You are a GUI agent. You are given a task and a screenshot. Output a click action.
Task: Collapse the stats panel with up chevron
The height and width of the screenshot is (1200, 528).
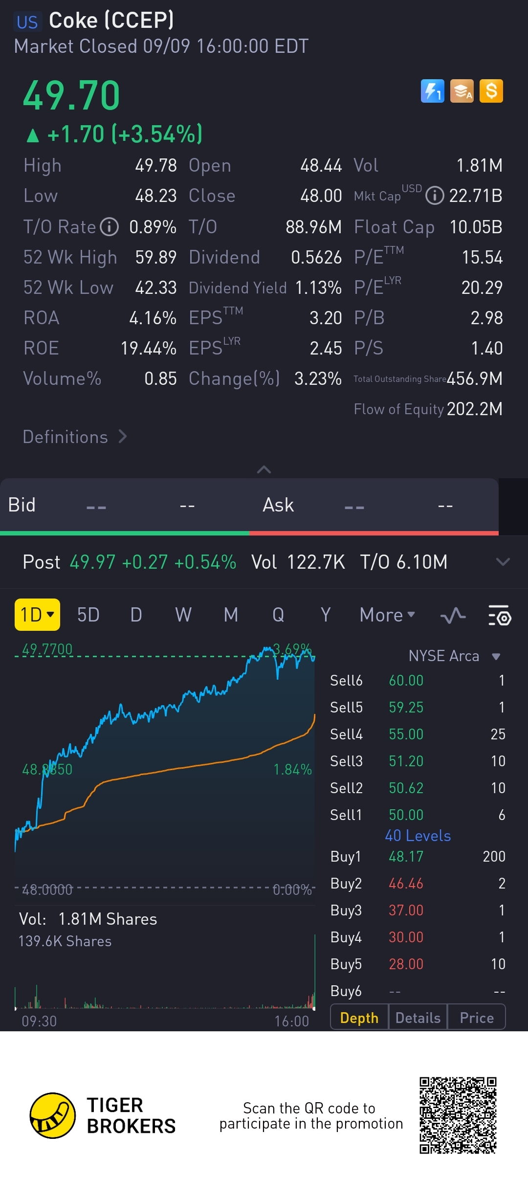[x=264, y=469]
